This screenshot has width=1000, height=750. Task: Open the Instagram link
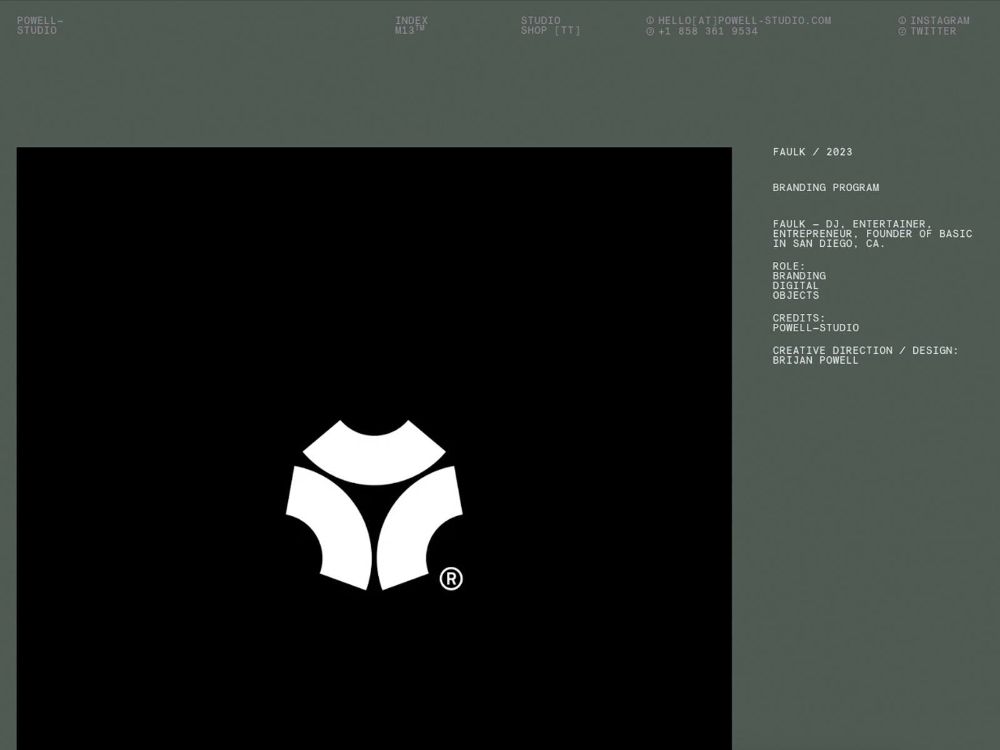pyautogui.click(x=940, y=21)
